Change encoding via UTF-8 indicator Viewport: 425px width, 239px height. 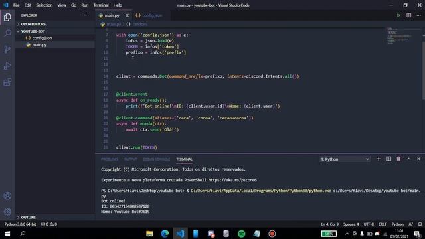(369, 224)
